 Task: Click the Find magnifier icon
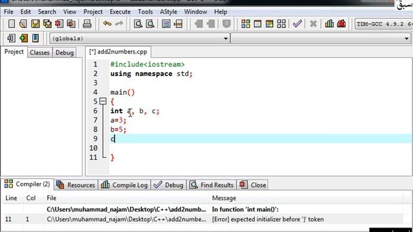[138, 24]
